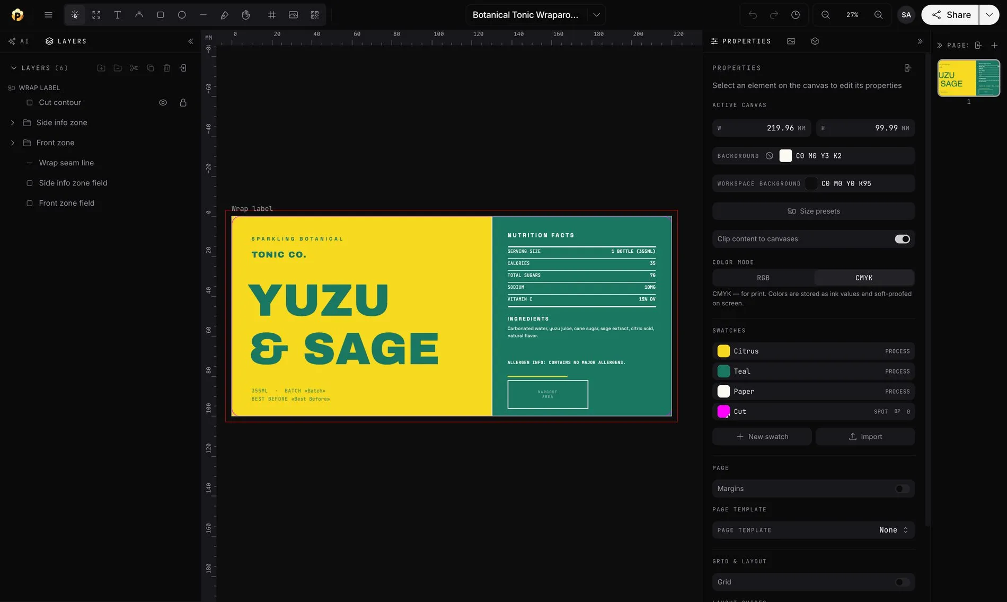The height and width of the screenshot is (602, 1007).
Task: Open the image assets panel tab
Action: 791,41
